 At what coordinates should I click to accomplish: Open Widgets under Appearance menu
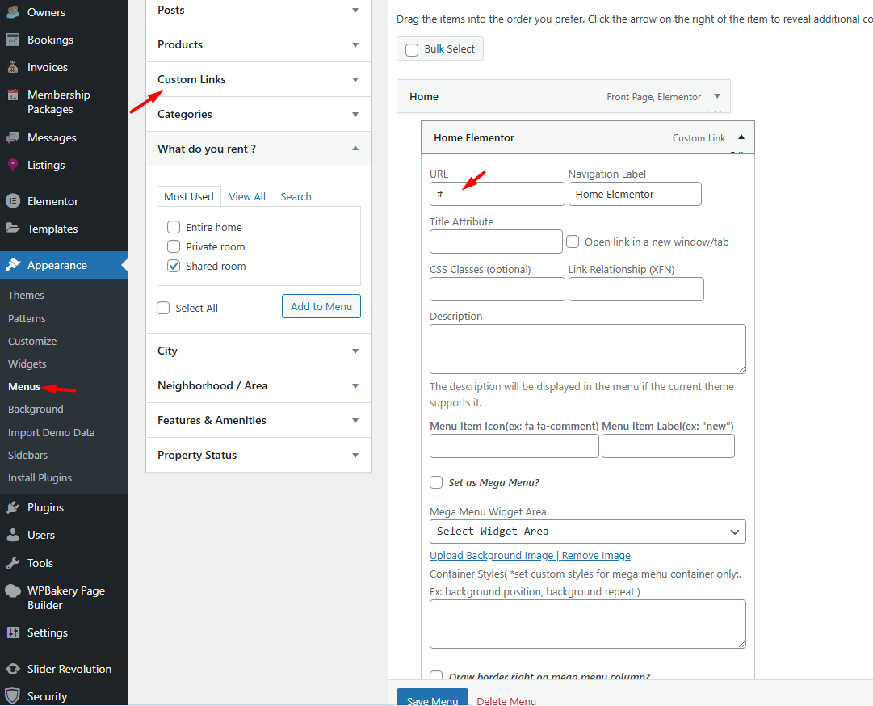[27, 364]
